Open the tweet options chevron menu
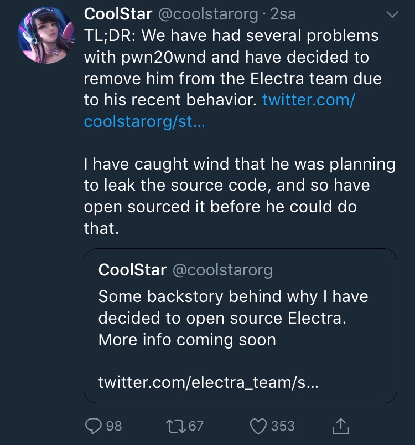The image size is (415, 445). pyautogui.click(x=392, y=16)
